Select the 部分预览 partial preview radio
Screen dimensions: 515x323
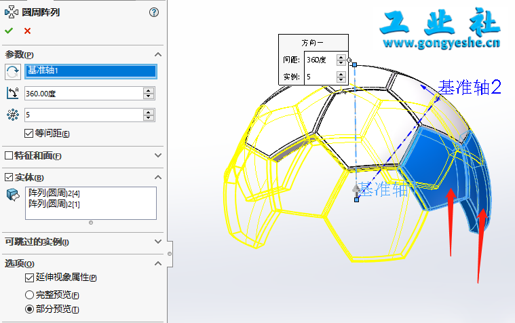[29, 309]
